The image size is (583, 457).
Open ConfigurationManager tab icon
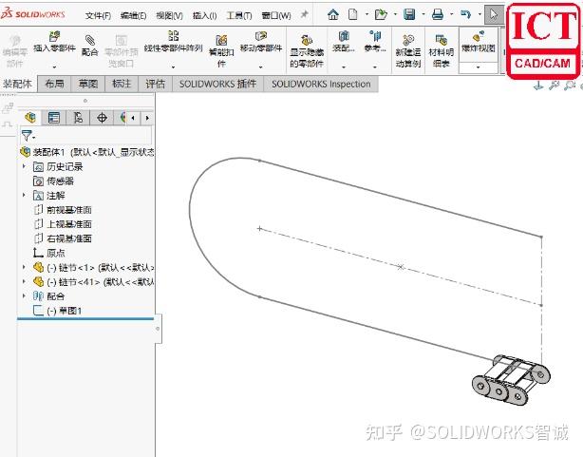pos(78,118)
